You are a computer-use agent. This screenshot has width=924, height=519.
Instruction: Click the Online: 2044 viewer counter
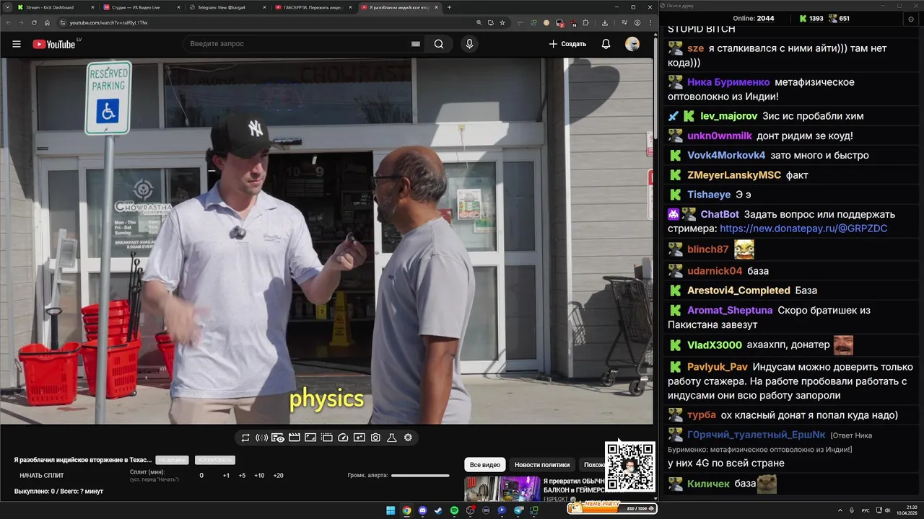[x=754, y=19]
